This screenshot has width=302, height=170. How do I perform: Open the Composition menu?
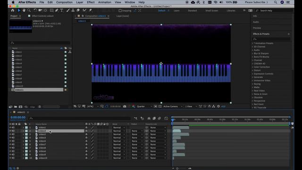coord(64,2)
